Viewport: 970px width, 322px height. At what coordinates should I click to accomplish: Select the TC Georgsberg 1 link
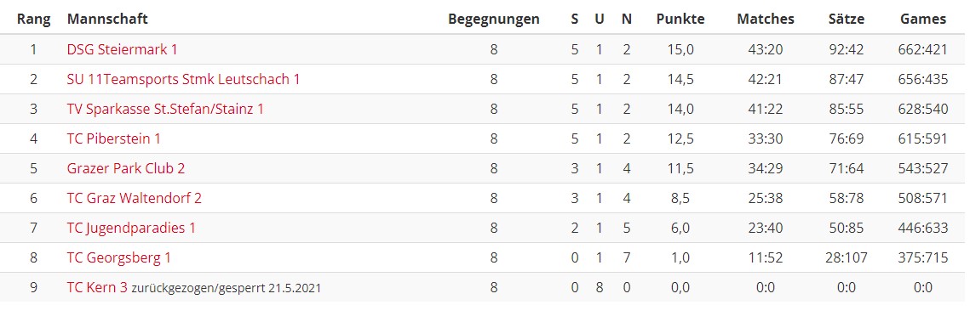point(118,257)
